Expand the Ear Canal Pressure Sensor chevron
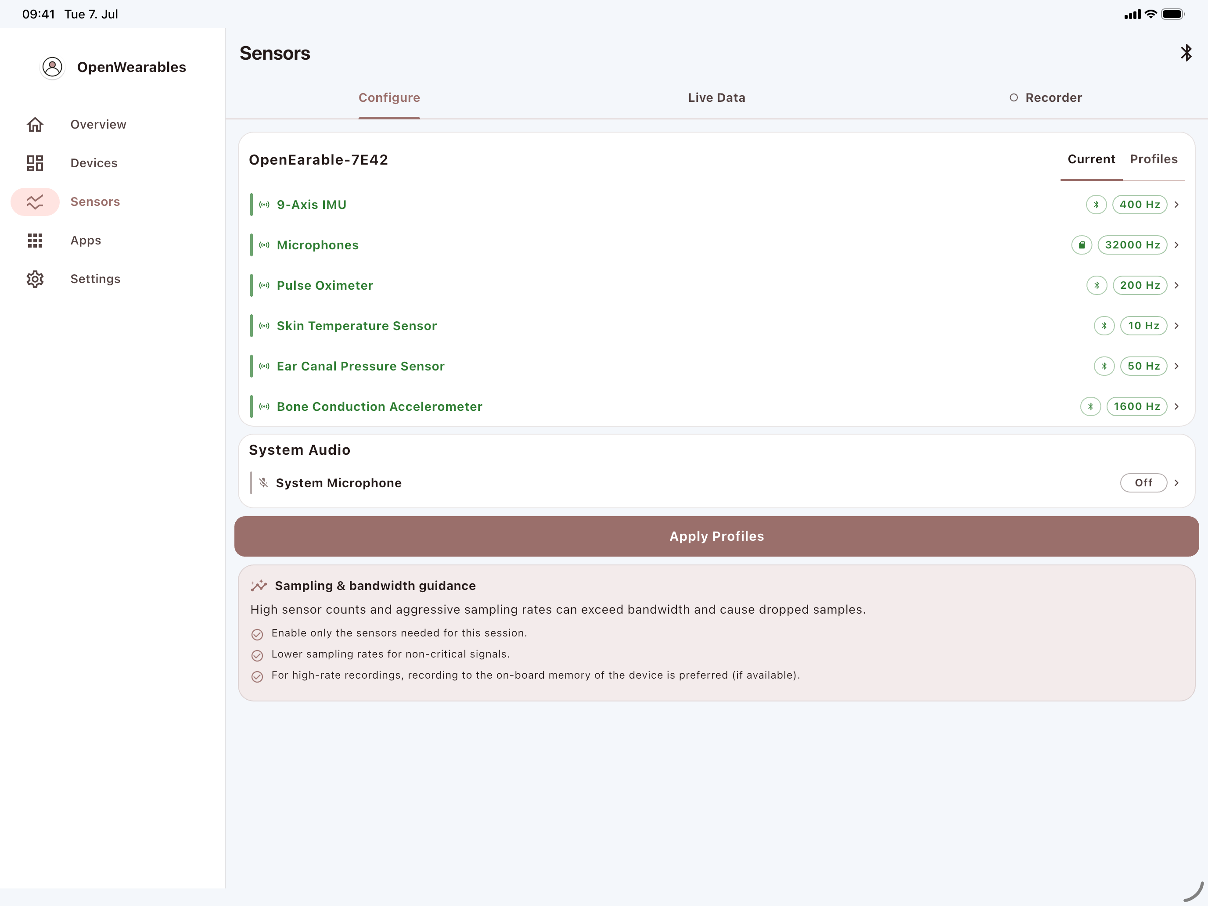This screenshot has height=906, width=1208. (1177, 367)
